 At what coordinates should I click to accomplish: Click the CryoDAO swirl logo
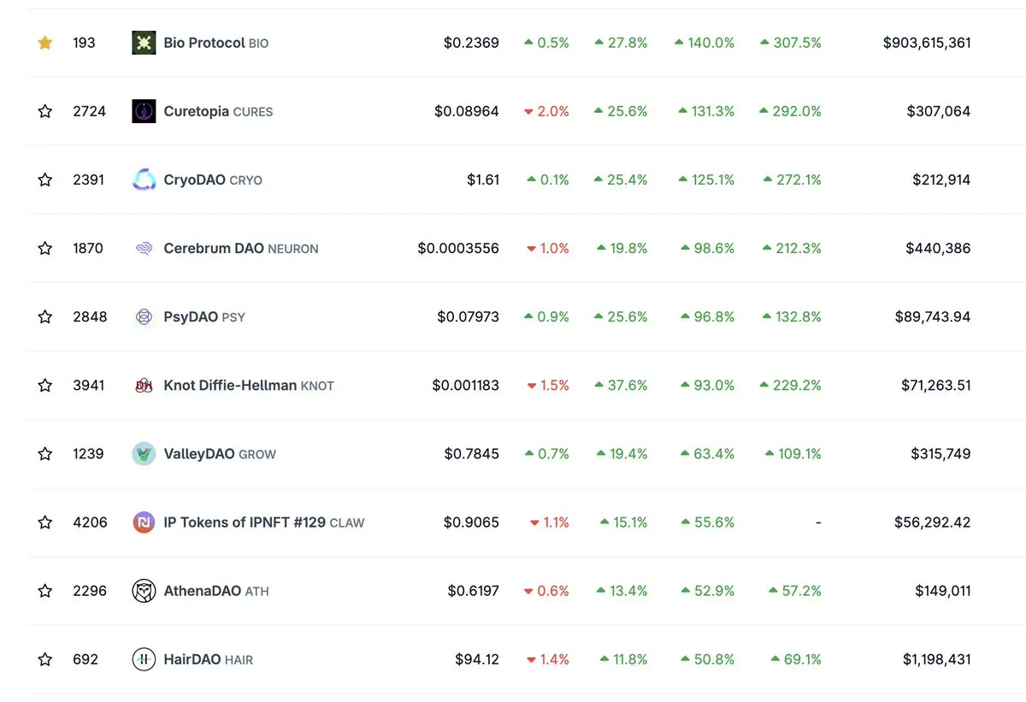coord(144,180)
